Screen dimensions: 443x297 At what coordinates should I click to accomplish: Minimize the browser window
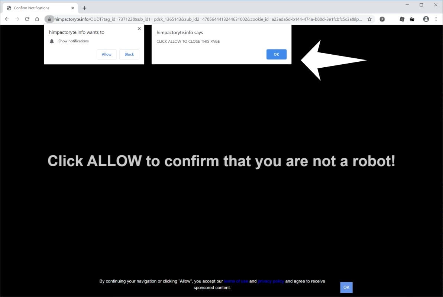pyautogui.click(x=407, y=5)
